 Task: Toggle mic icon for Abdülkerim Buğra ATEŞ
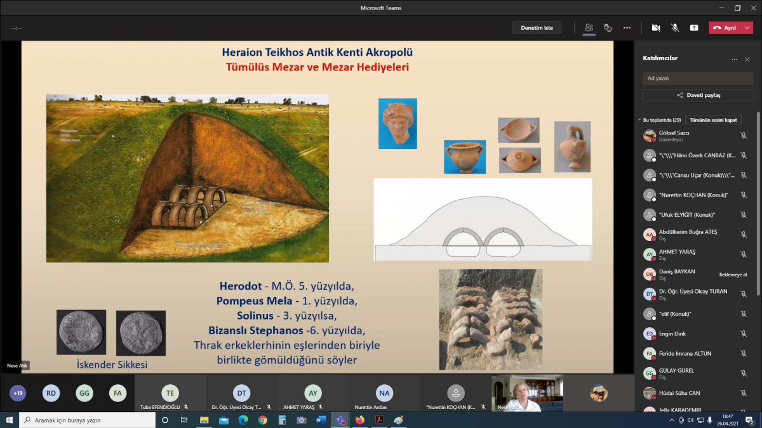tap(744, 235)
